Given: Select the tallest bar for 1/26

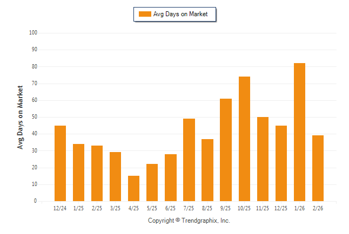Looking at the screenshot, I should [299, 132].
